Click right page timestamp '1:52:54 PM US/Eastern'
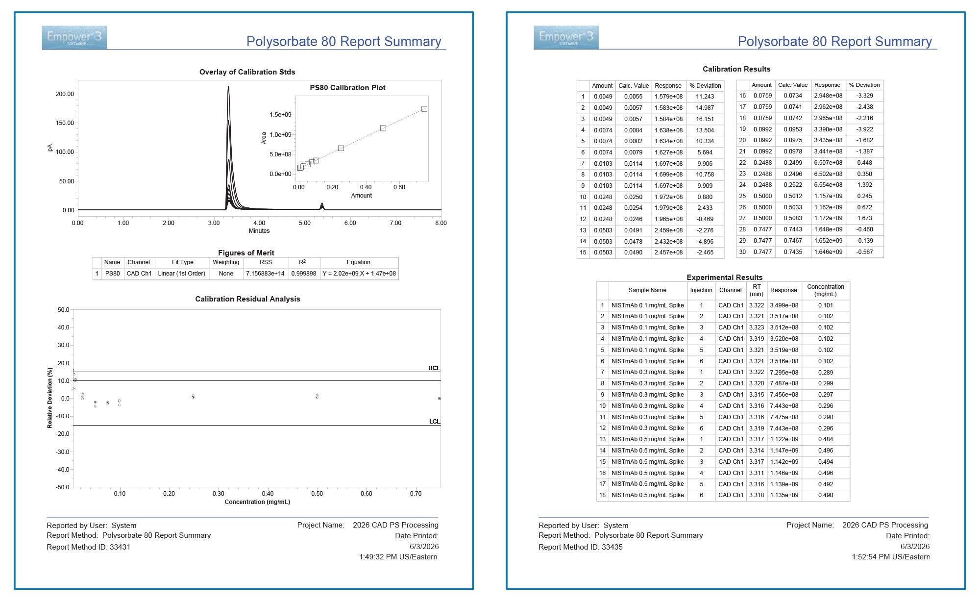980x604 pixels. tap(890, 557)
